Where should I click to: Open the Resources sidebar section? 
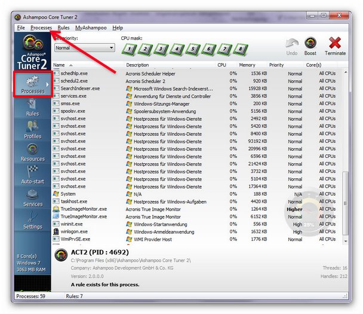point(33,152)
